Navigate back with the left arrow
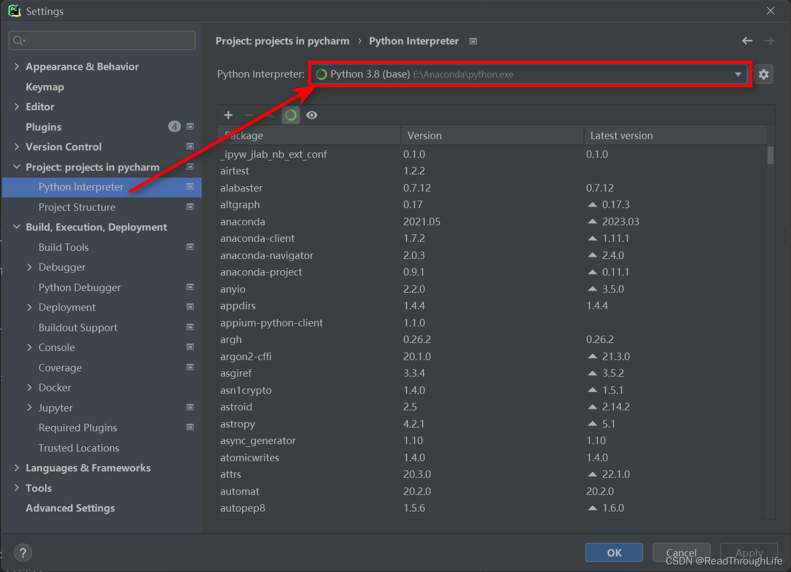This screenshot has height=572, width=791. pyautogui.click(x=747, y=41)
